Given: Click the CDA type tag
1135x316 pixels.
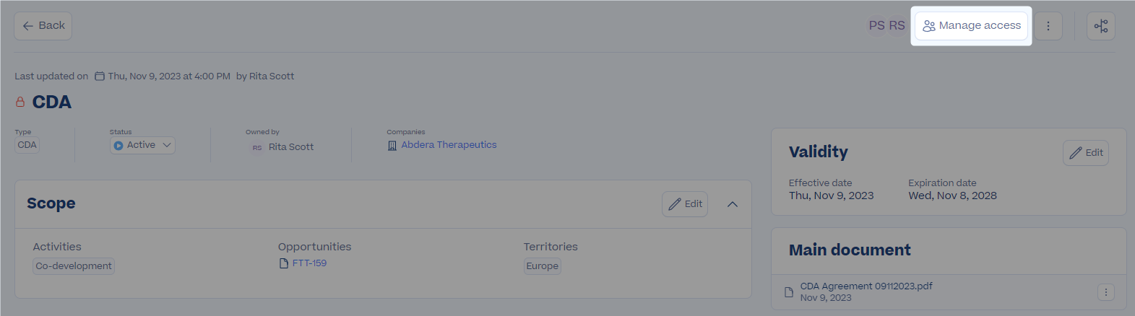Looking at the screenshot, I should (27, 145).
